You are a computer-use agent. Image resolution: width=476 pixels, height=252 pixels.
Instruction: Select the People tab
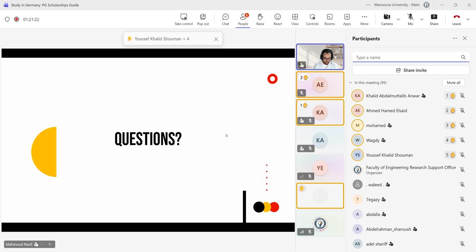(x=243, y=19)
